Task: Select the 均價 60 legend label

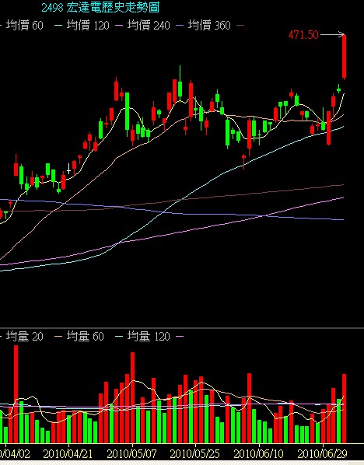Action: [25, 25]
